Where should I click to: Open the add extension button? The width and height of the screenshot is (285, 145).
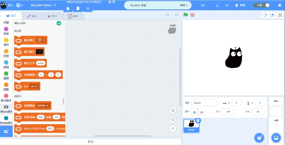tap(6, 131)
